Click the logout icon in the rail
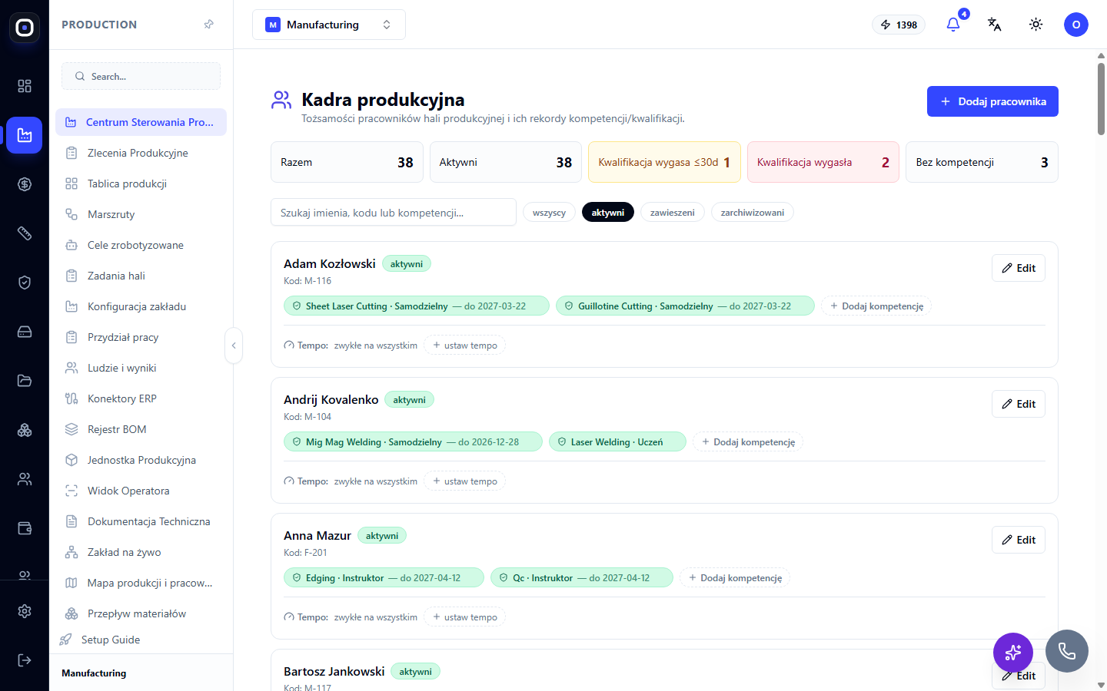This screenshot has width=1107, height=691. (x=25, y=660)
